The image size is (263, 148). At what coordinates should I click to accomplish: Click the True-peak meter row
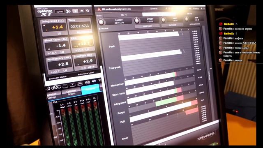tap(157, 62)
